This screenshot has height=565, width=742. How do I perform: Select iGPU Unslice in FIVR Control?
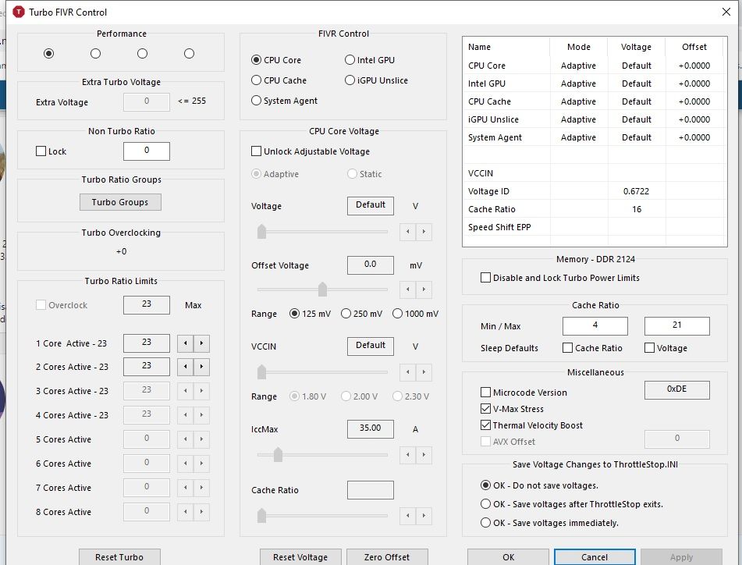point(376,80)
